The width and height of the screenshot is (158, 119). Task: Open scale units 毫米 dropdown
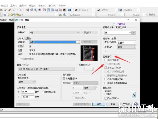90,88
